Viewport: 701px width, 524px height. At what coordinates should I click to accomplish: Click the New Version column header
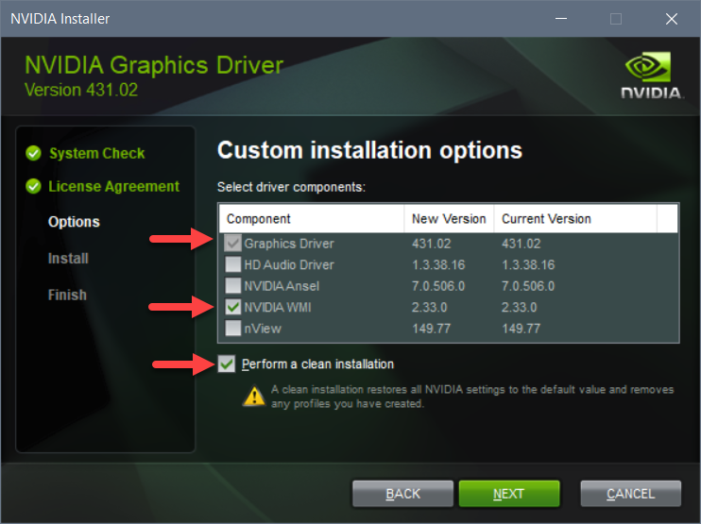(x=449, y=219)
